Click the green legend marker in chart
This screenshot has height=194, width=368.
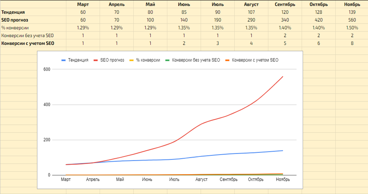click(x=167, y=60)
